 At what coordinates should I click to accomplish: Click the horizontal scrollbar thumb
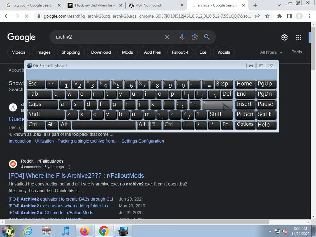137,222
